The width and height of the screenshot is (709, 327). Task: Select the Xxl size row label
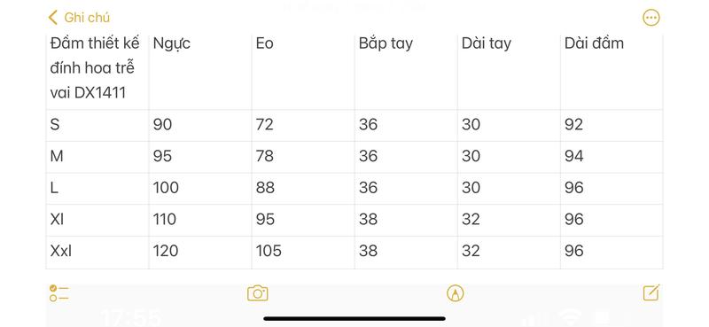point(97,252)
